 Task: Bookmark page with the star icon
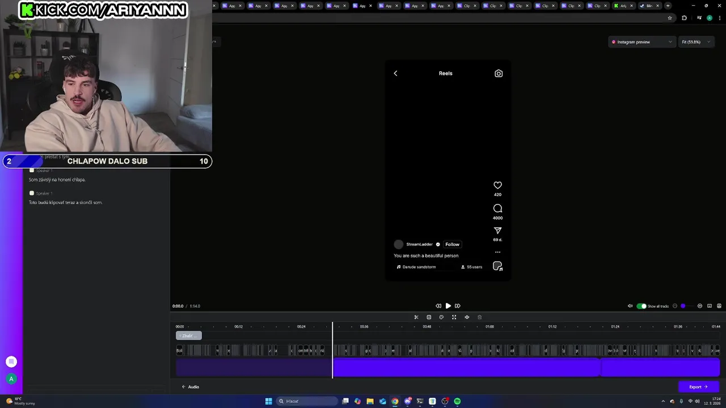pos(670,18)
